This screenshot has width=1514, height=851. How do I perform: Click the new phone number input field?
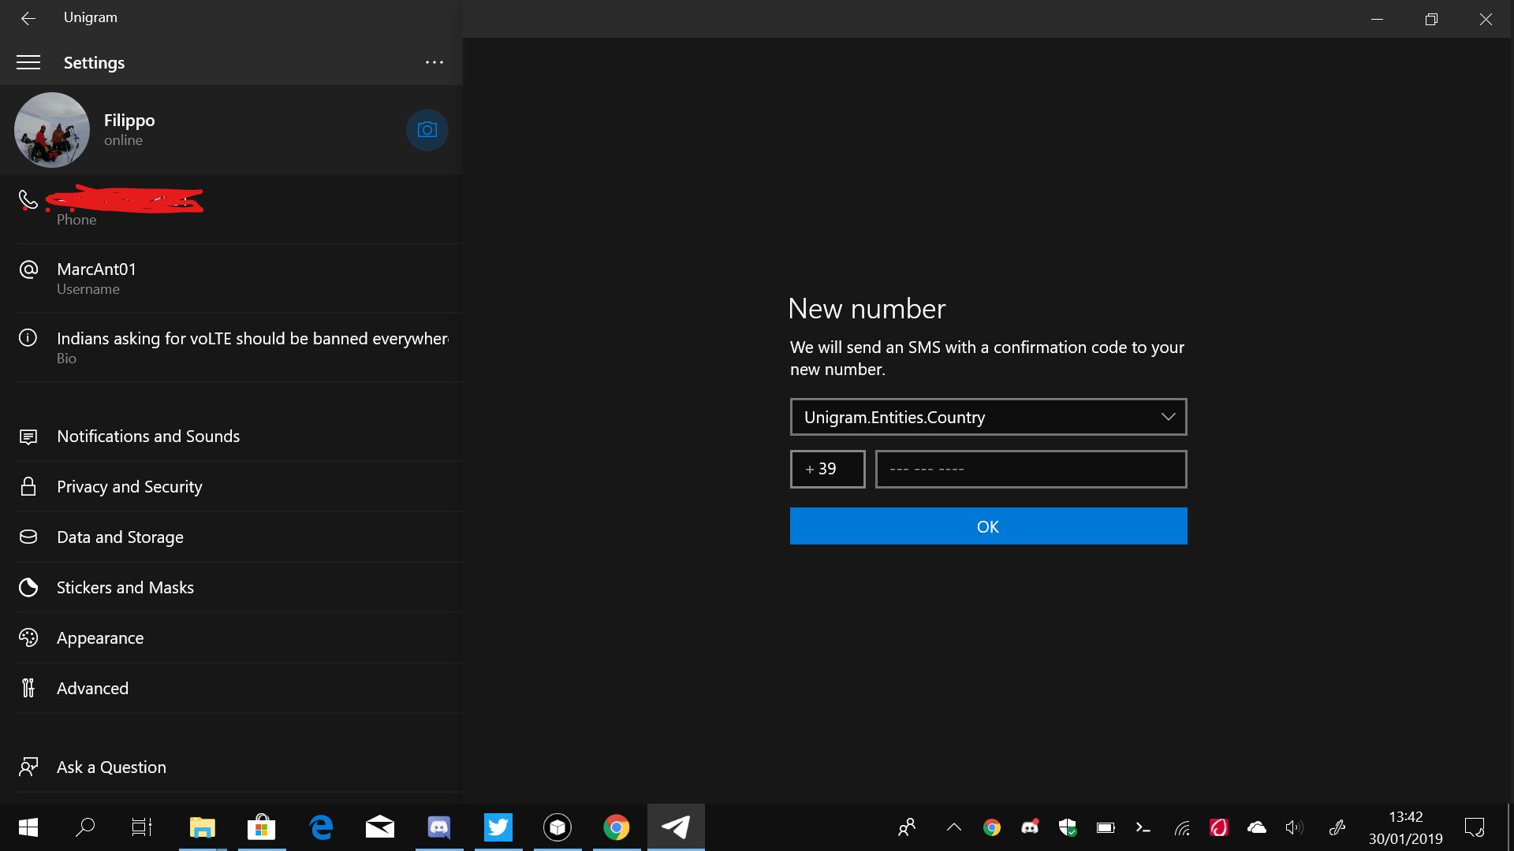pos(1031,470)
